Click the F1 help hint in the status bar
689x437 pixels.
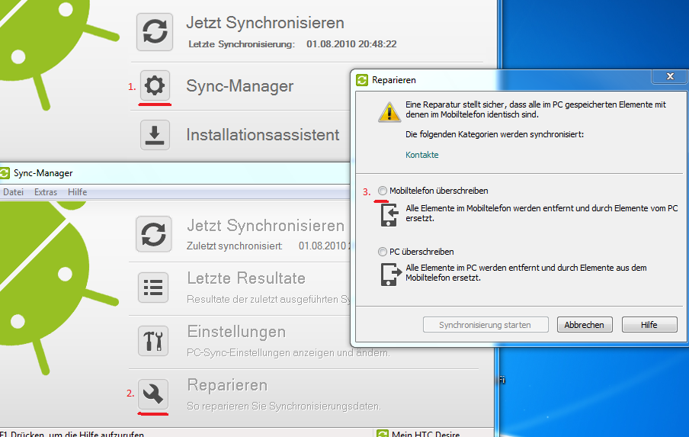click(x=72, y=434)
